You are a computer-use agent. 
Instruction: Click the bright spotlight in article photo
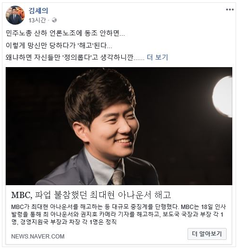(222, 96)
